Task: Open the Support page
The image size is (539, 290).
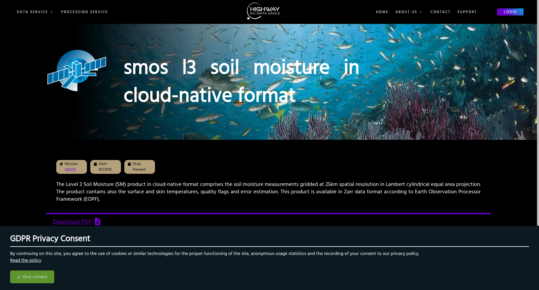Action: click(x=467, y=12)
